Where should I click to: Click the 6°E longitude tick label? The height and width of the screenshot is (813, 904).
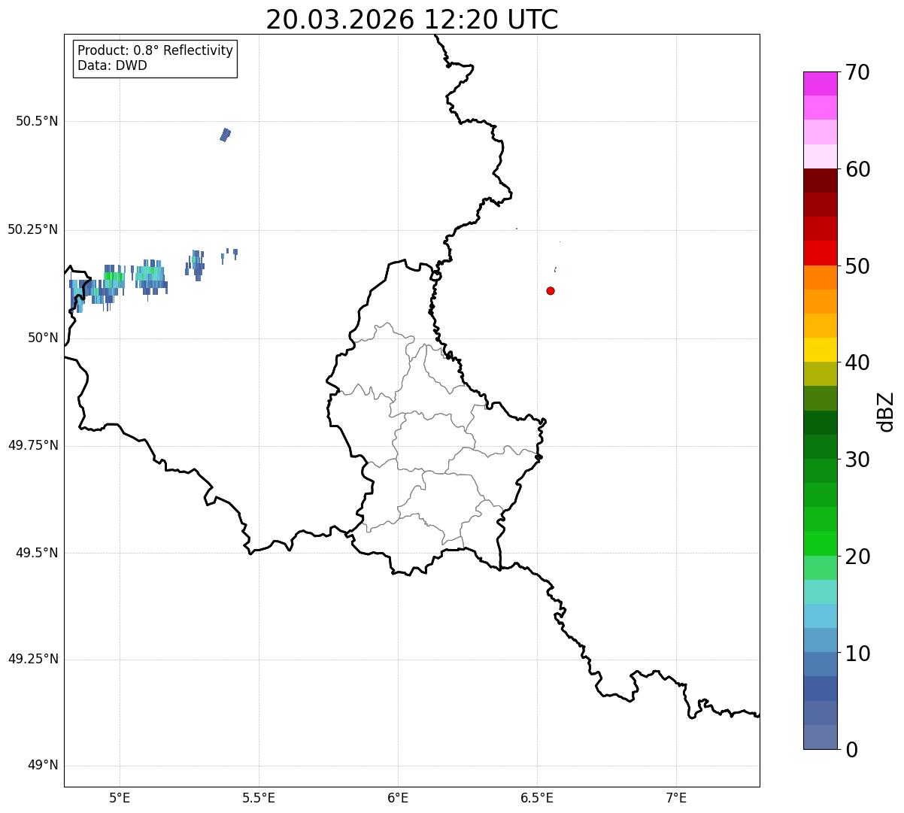click(x=398, y=797)
